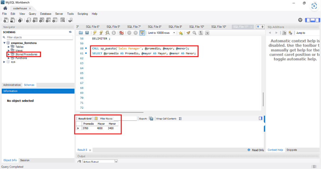Refresh the SCHEMAS list
This screenshot has height=169, width=321.
point(70,32)
